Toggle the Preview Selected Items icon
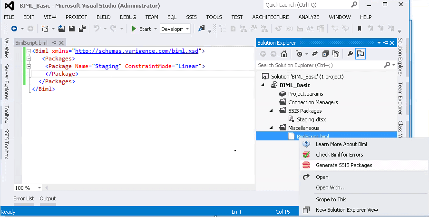This screenshot has height=217, width=429. coord(361,54)
